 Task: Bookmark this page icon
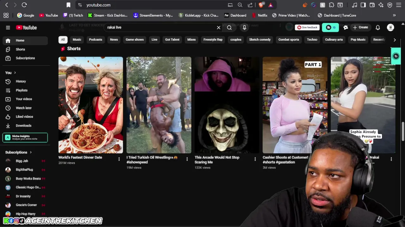[68, 5]
